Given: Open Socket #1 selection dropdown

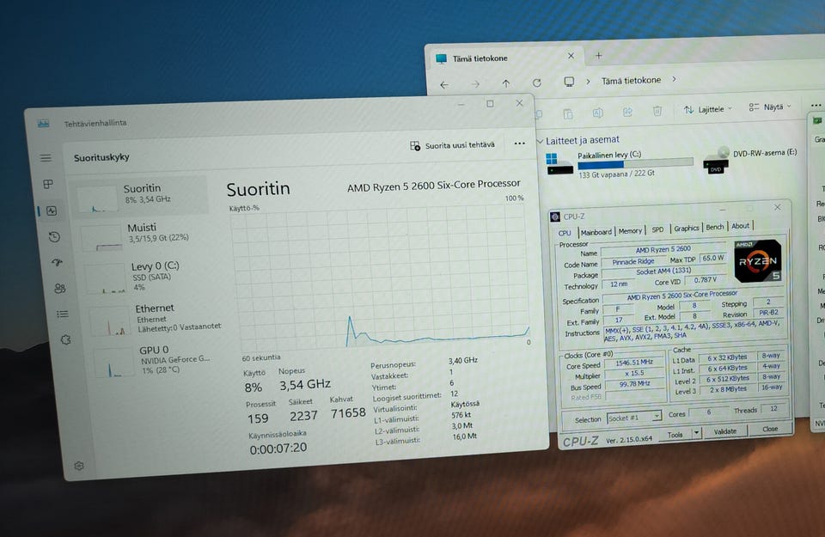Looking at the screenshot, I should pos(633,418).
